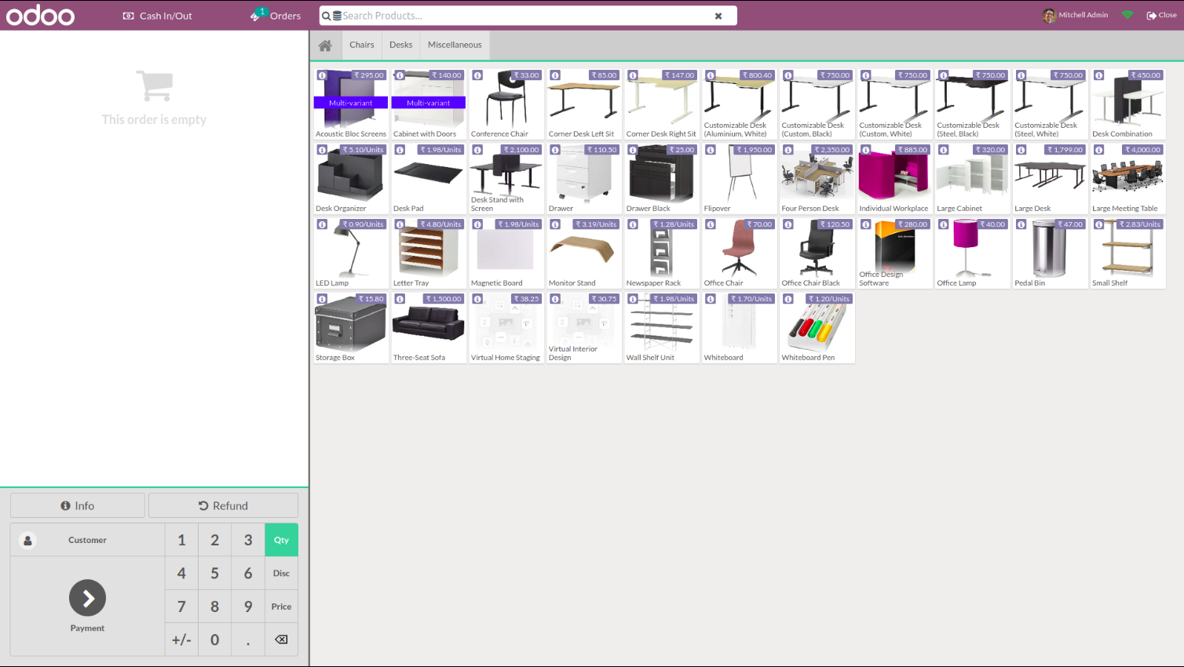Viewport: 1184px width, 667px height.
Task: Close the point of sale session
Action: [x=1162, y=15]
